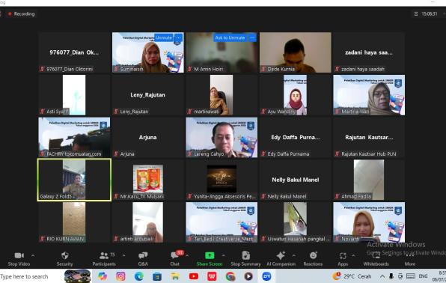446x283 pixels.
Task: Click the green Share Screen icon
Action: point(210,255)
